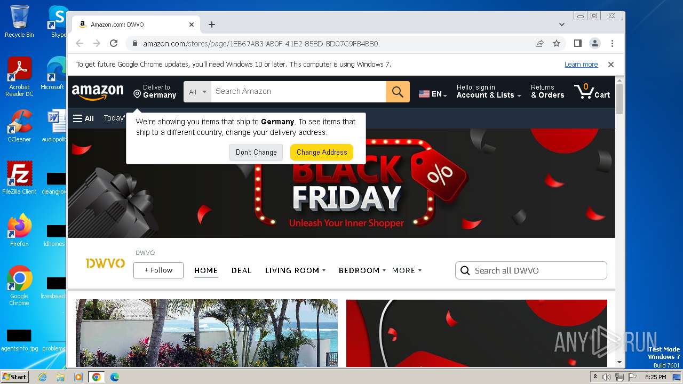Click Returns & Orders
This screenshot has height=384, width=683.
(x=547, y=91)
